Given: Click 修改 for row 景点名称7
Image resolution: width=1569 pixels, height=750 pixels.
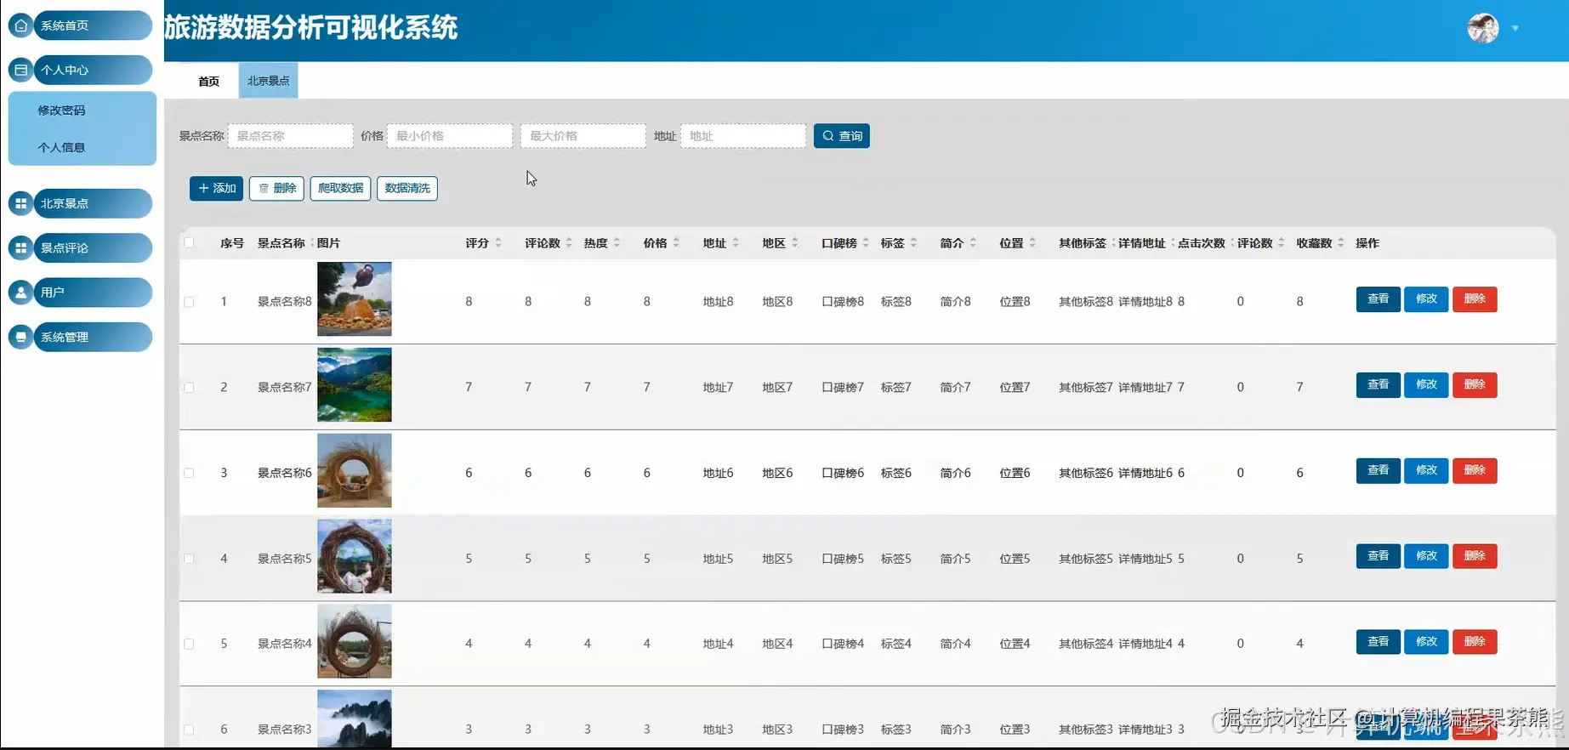Looking at the screenshot, I should pos(1426,384).
